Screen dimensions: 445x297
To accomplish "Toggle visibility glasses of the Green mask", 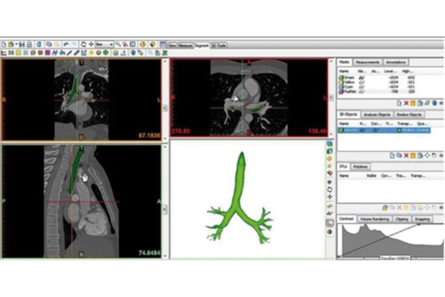I will coord(362,78).
